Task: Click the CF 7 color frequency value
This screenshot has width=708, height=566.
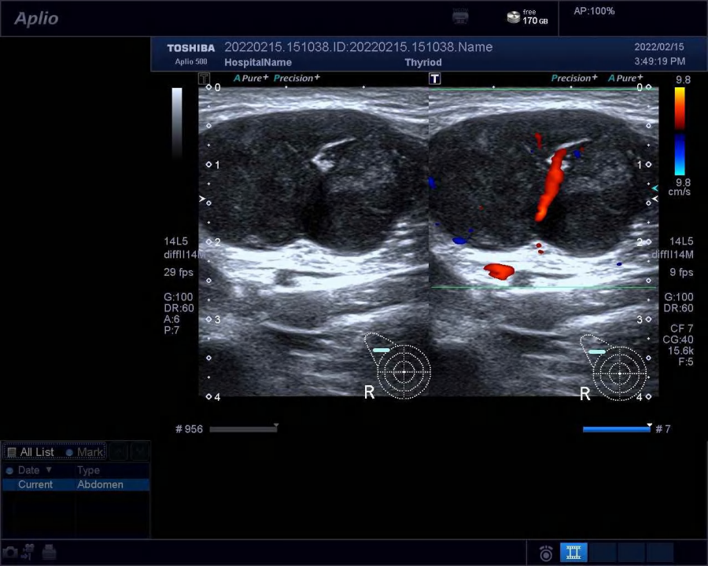Action: [x=681, y=329]
